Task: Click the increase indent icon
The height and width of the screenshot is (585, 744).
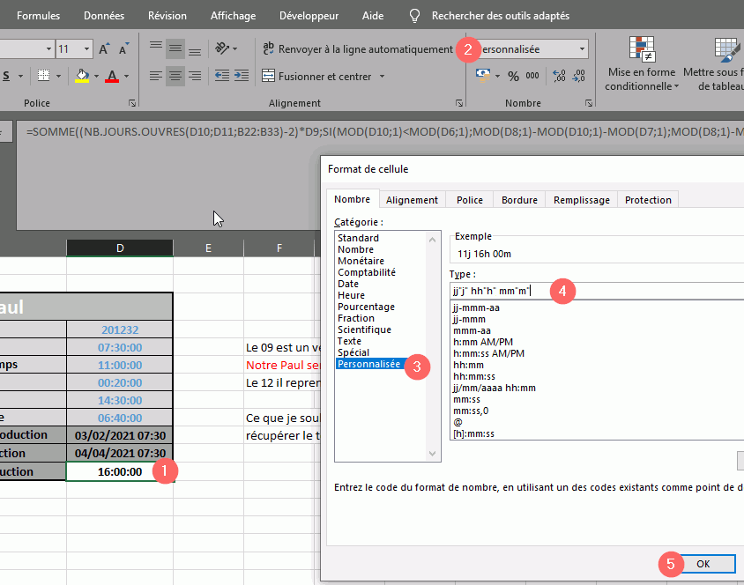Action: (x=242, y=77)
